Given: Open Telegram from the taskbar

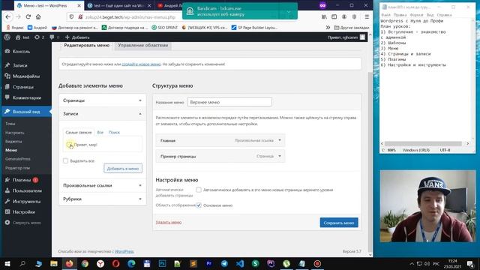Looking at the screenshot, I should click(x=224, y=263).
